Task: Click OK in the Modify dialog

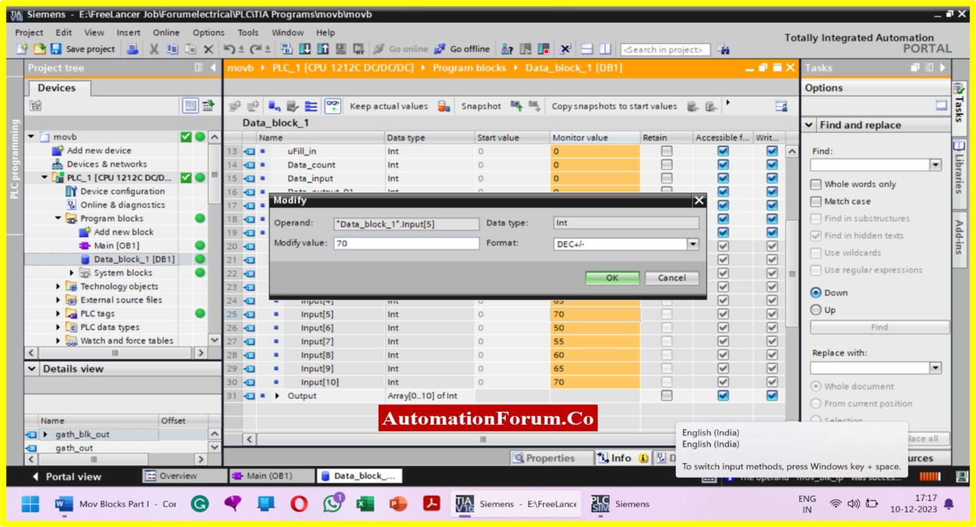Action: click(611, 277)
